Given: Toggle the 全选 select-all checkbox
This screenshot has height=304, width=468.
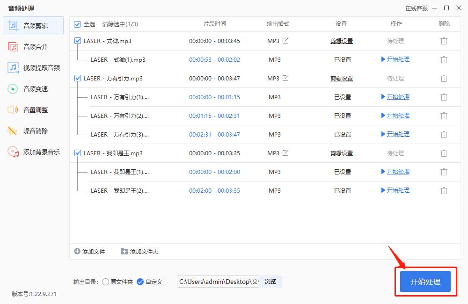Looking at the screenshot, I should pos(78,24).
